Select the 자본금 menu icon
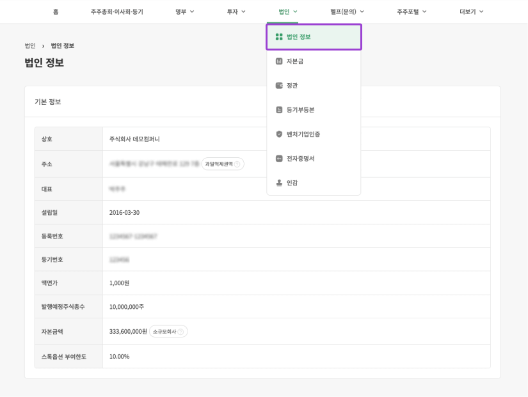The width and height of the screenshot is (528, 397). click(278, 61)
